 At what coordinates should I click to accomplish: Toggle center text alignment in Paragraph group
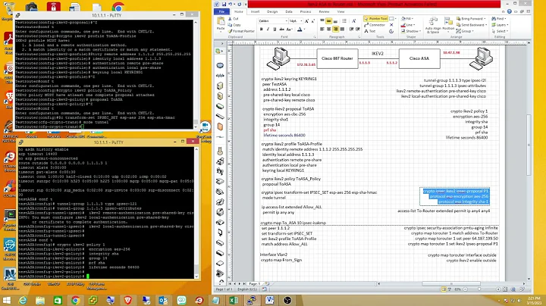[328, 30]
